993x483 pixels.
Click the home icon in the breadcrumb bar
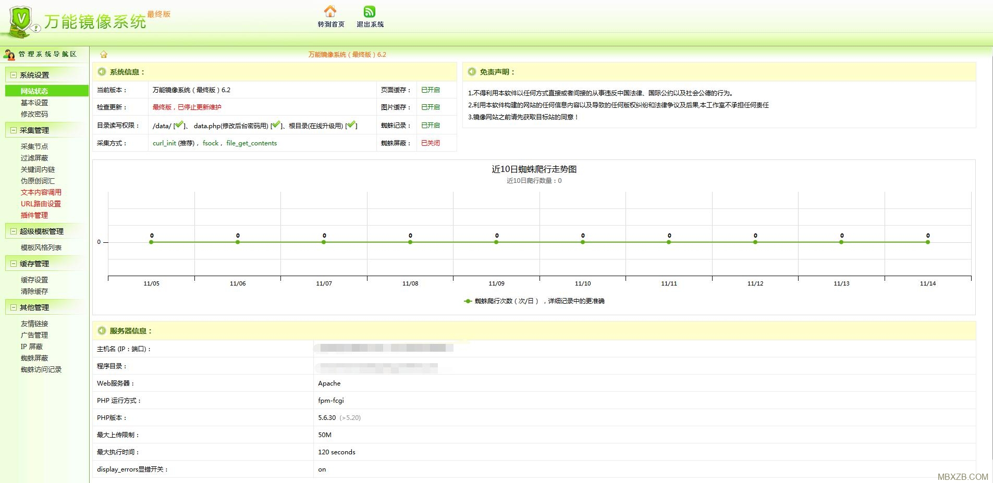click(104, 54)
